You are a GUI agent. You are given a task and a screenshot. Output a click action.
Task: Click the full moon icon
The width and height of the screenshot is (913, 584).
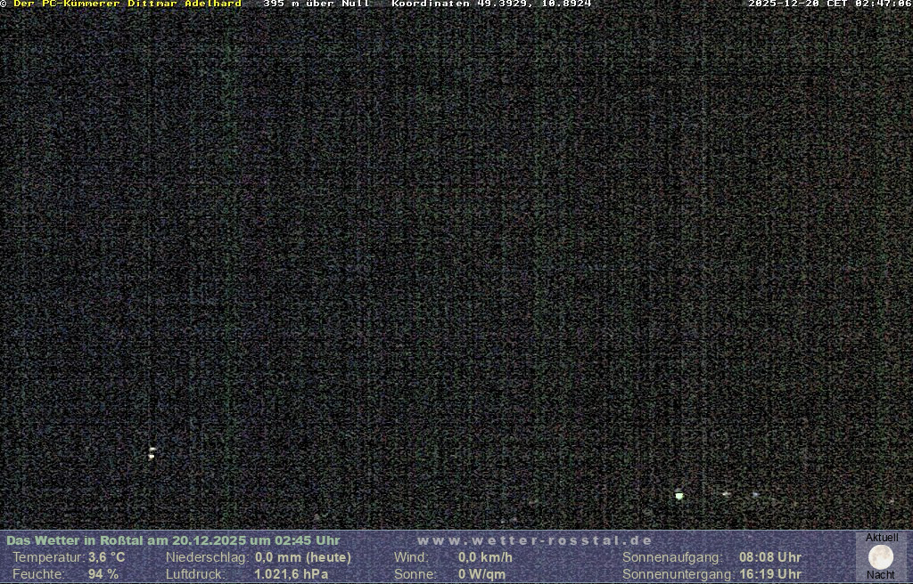tap(881, 556)
